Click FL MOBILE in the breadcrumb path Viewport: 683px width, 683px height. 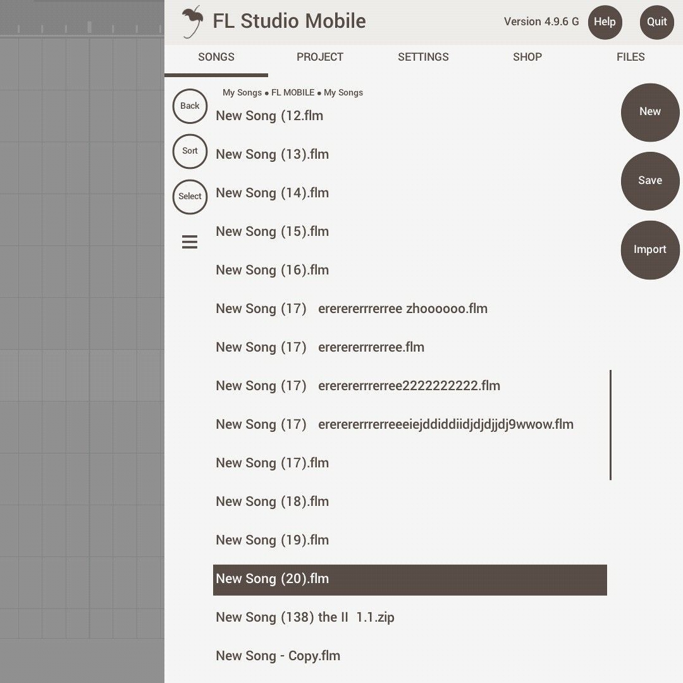pos(293,93)
